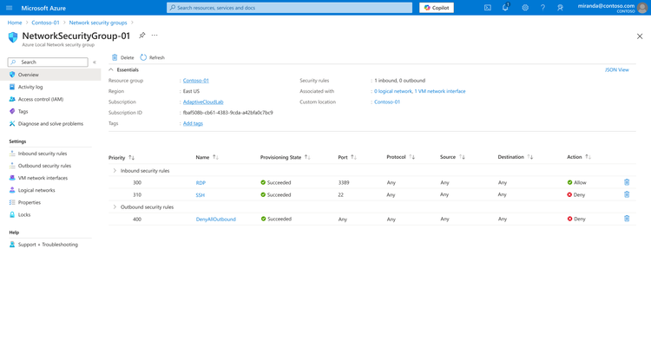Click the subscription ID value text
Image resolution: width=651 pixels, height=354 pixels.
coord(228,113)
